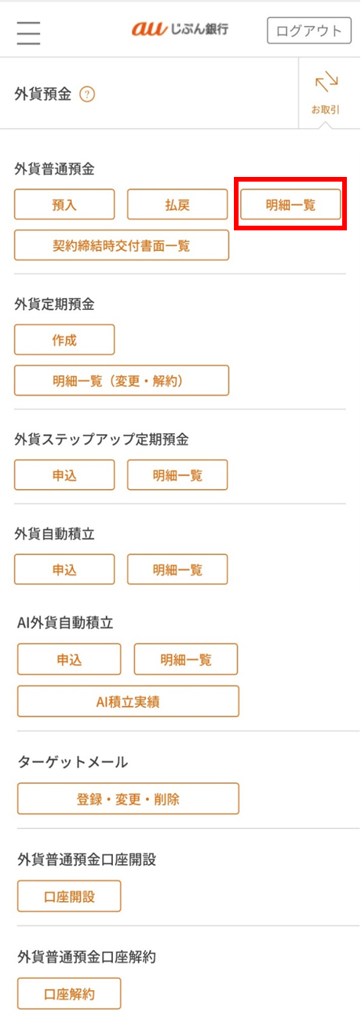This screenshot has height=1023, width=361.
Task: Select 預入 under 外貨普通預金
Action: (64, 204)
